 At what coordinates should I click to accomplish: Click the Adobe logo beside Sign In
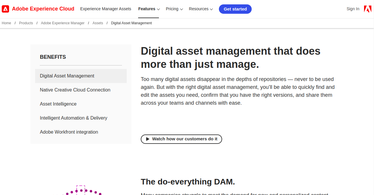point(368,9)
